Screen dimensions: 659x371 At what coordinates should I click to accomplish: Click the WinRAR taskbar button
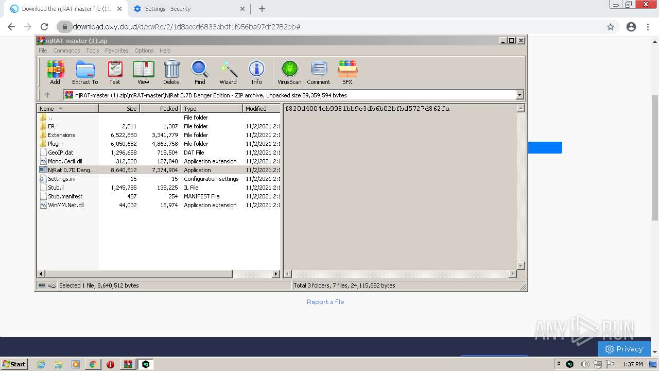(128, 364)
